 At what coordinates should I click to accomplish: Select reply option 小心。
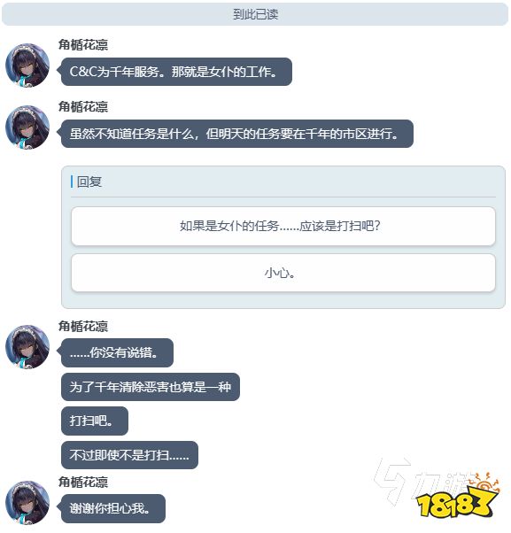coord(283,273)
